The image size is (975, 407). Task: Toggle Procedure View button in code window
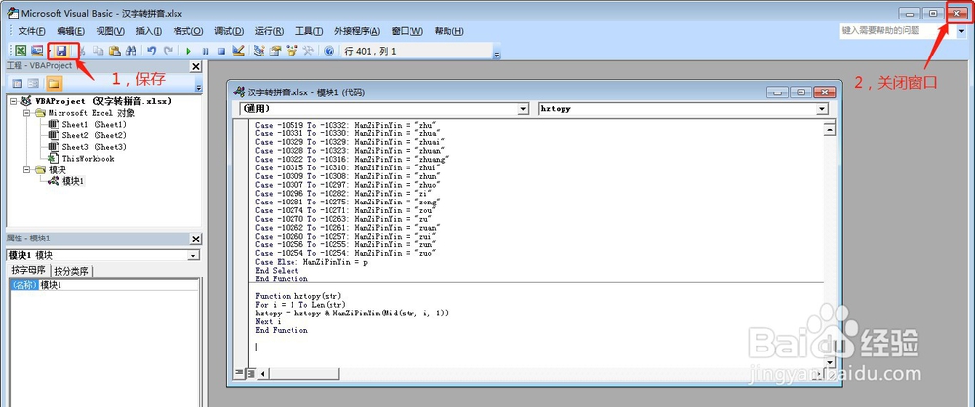pyautogui.click(x=240, y=374)
